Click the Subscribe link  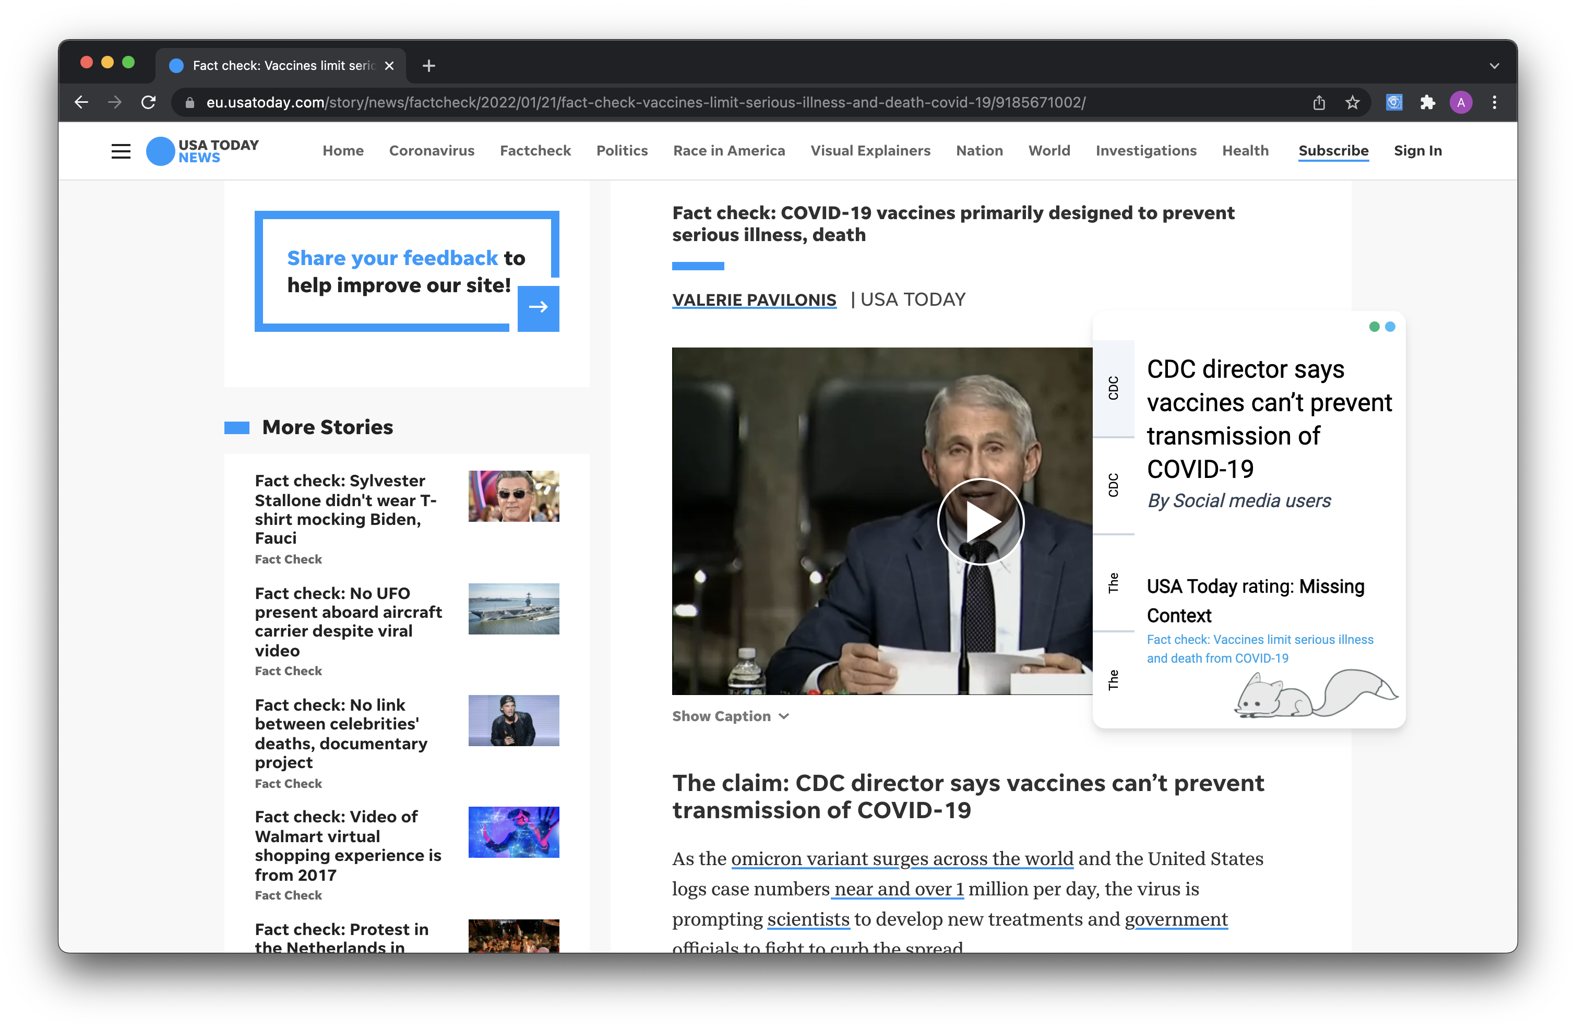[1333, 151]
